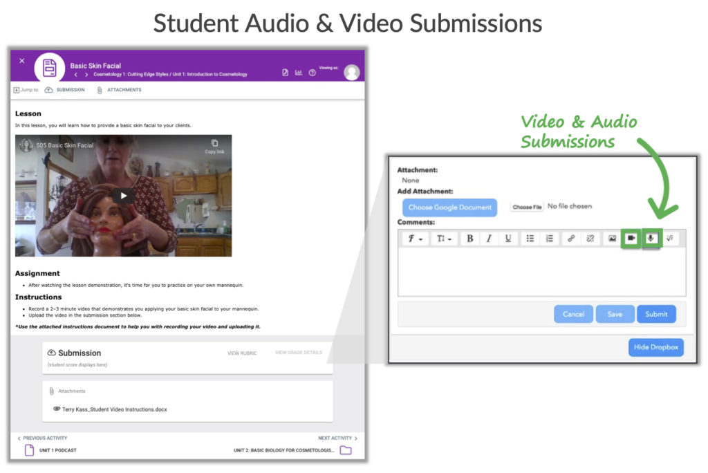Click the remove link icon in editor
The height and width of the screenshot is (473, 708).
pos(590,239)
